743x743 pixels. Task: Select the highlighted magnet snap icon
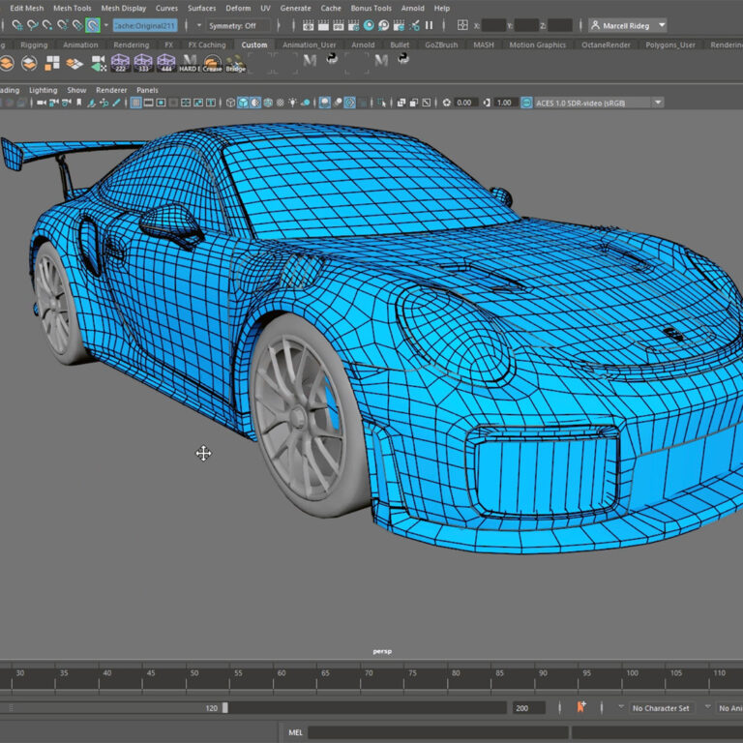[x=93, y=25]
